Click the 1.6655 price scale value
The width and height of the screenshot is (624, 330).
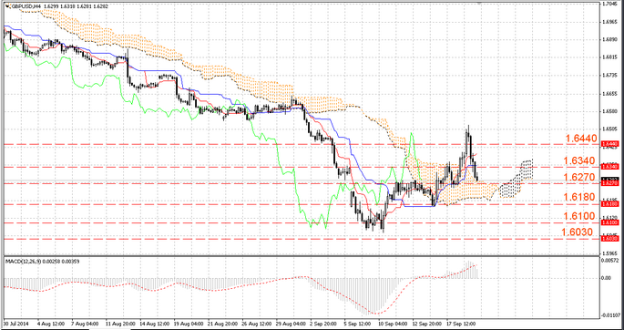click(609, 94)
